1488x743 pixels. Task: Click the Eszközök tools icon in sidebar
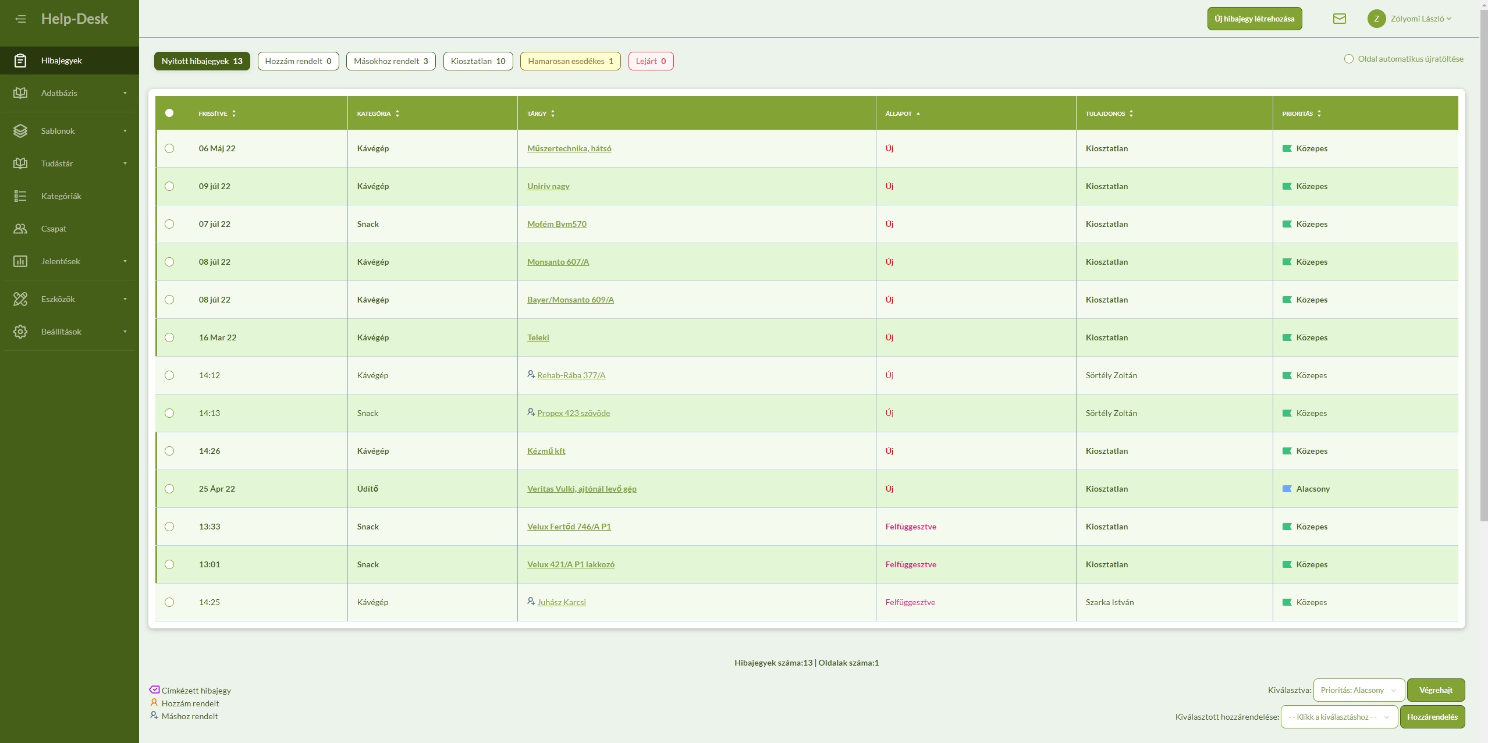coord(20,299)
